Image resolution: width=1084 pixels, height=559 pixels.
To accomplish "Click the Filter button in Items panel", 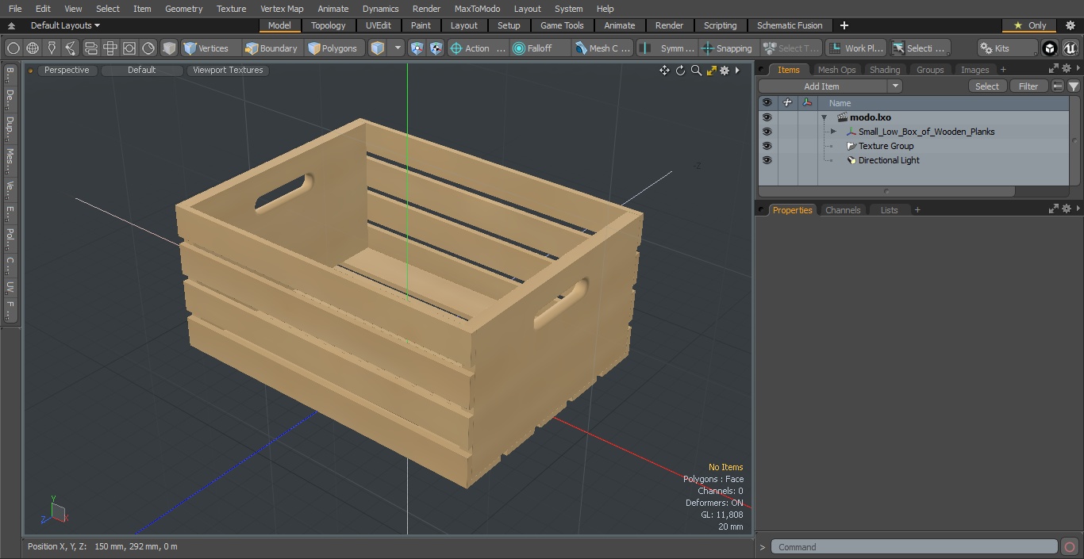I will (x=1028, y=86).
